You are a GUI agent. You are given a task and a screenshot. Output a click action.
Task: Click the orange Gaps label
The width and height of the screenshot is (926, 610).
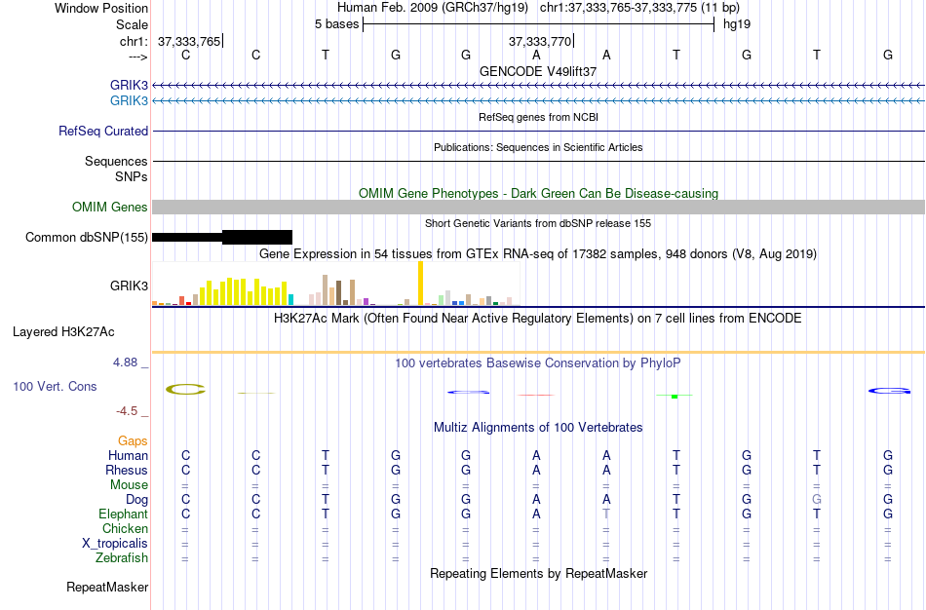coord(133,441)
